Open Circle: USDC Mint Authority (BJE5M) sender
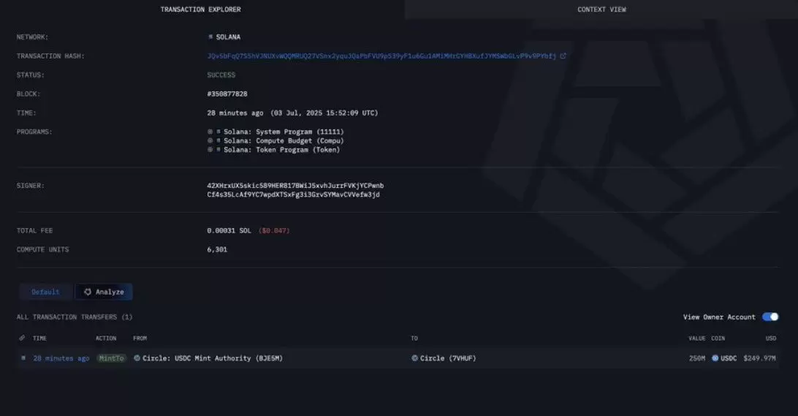Viewport: 798px width, 416px height. coord(212,358)
